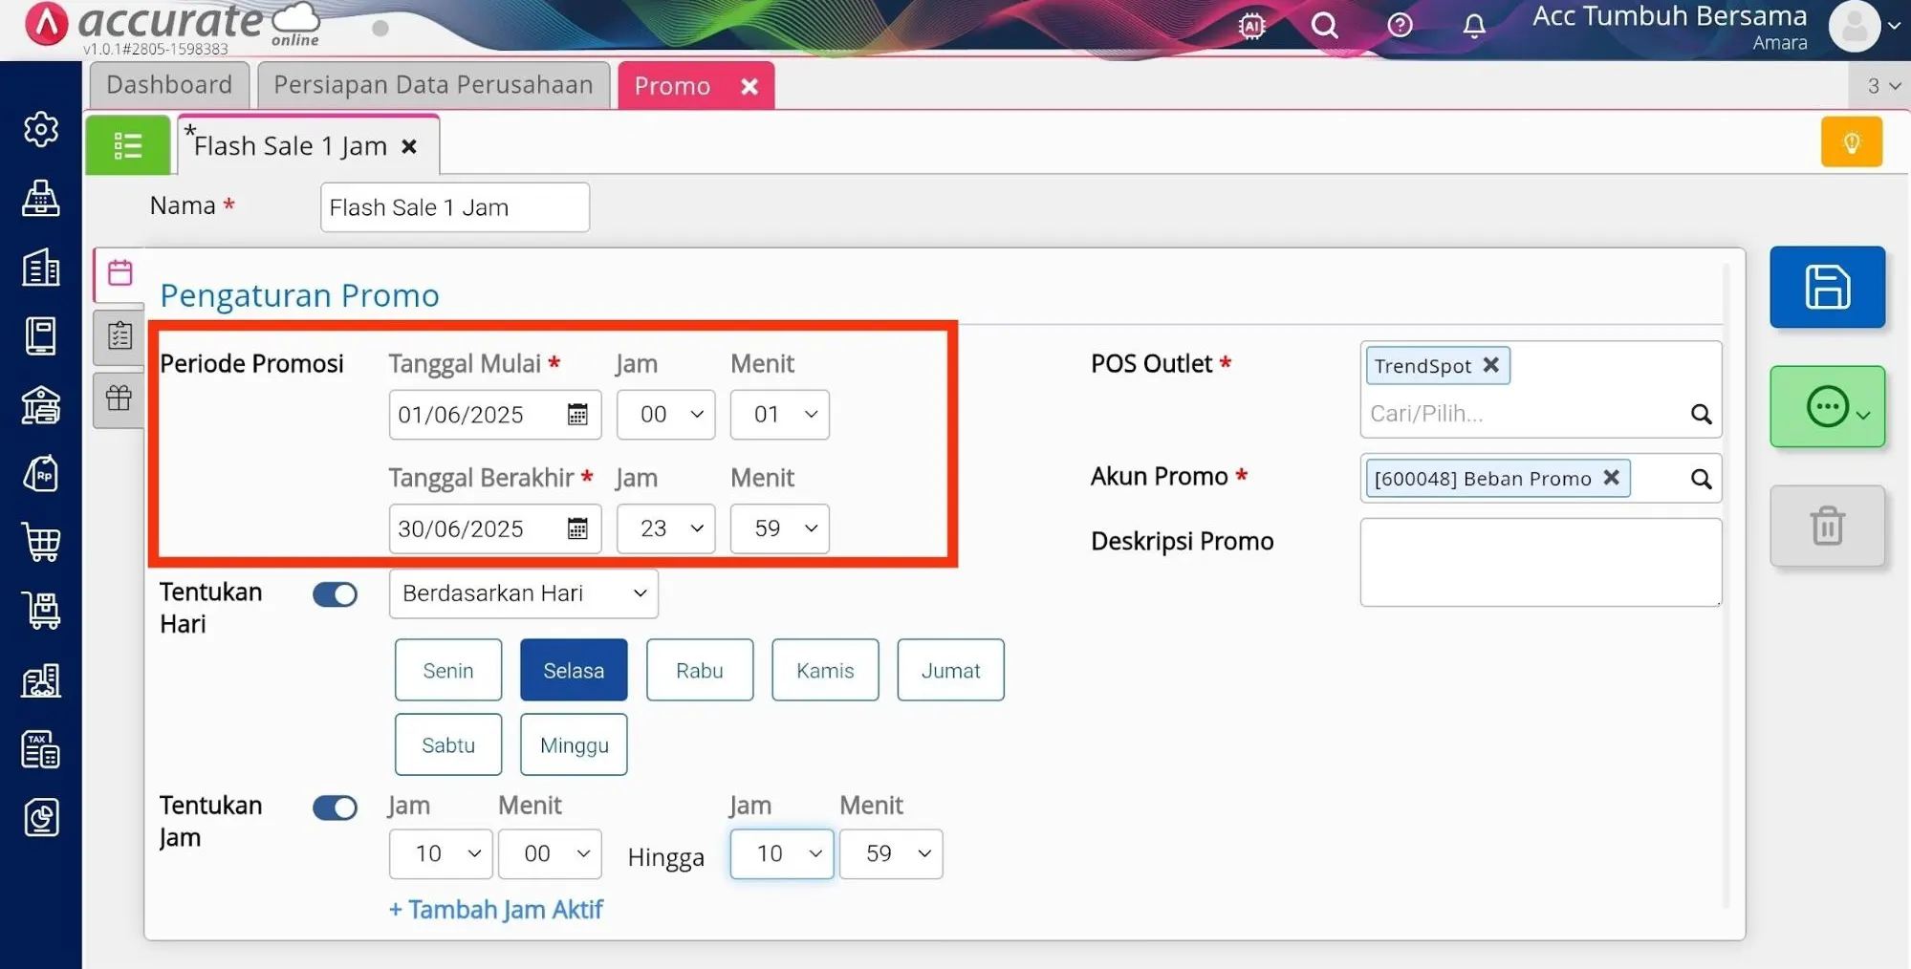Switch to the Dashboard tab
The width and height of the screenshot is (1911, 969).
[169, 85]
